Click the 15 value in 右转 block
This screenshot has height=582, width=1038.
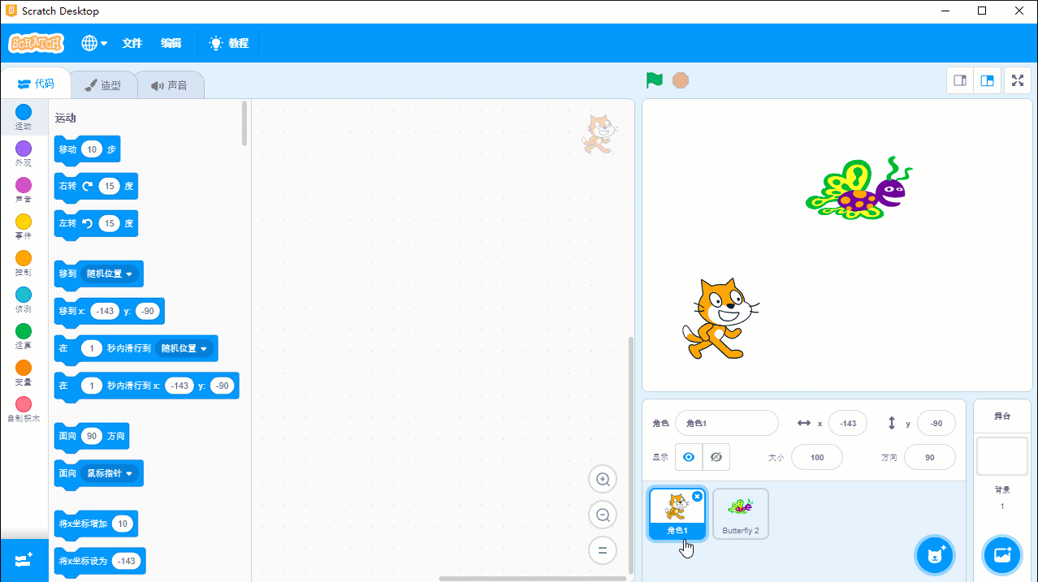110,187
